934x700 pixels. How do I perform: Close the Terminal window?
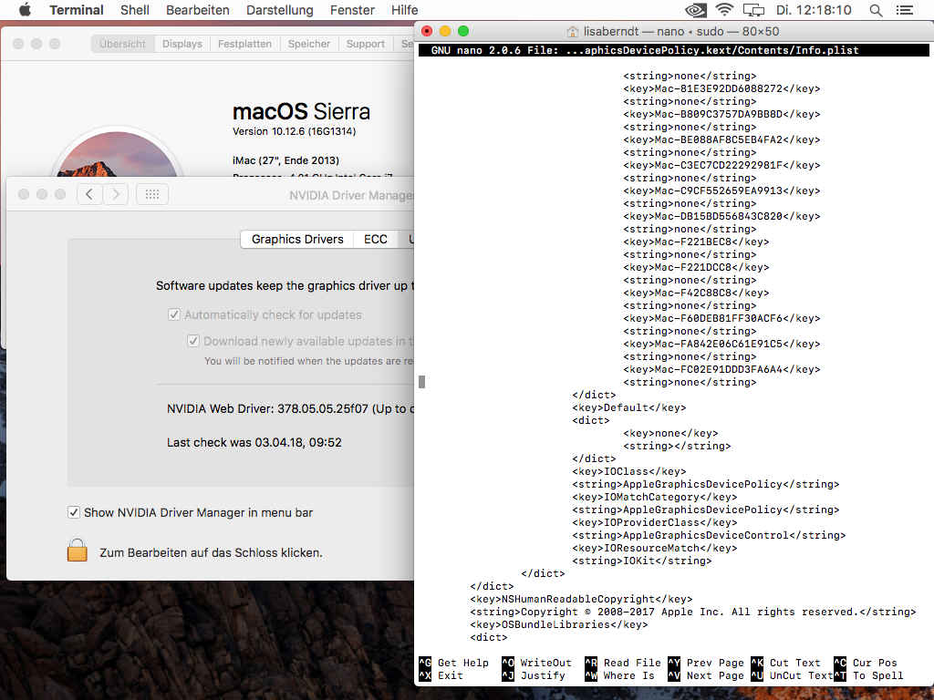[x=427, y=31]
